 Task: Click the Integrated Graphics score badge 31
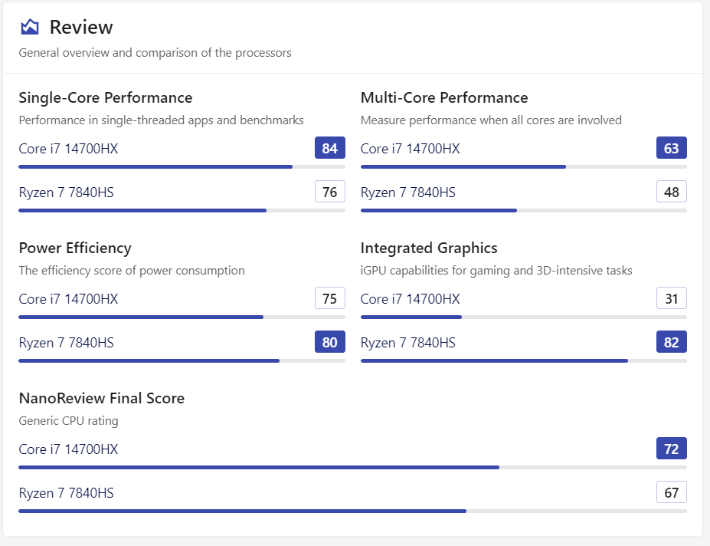click(671, 298)
